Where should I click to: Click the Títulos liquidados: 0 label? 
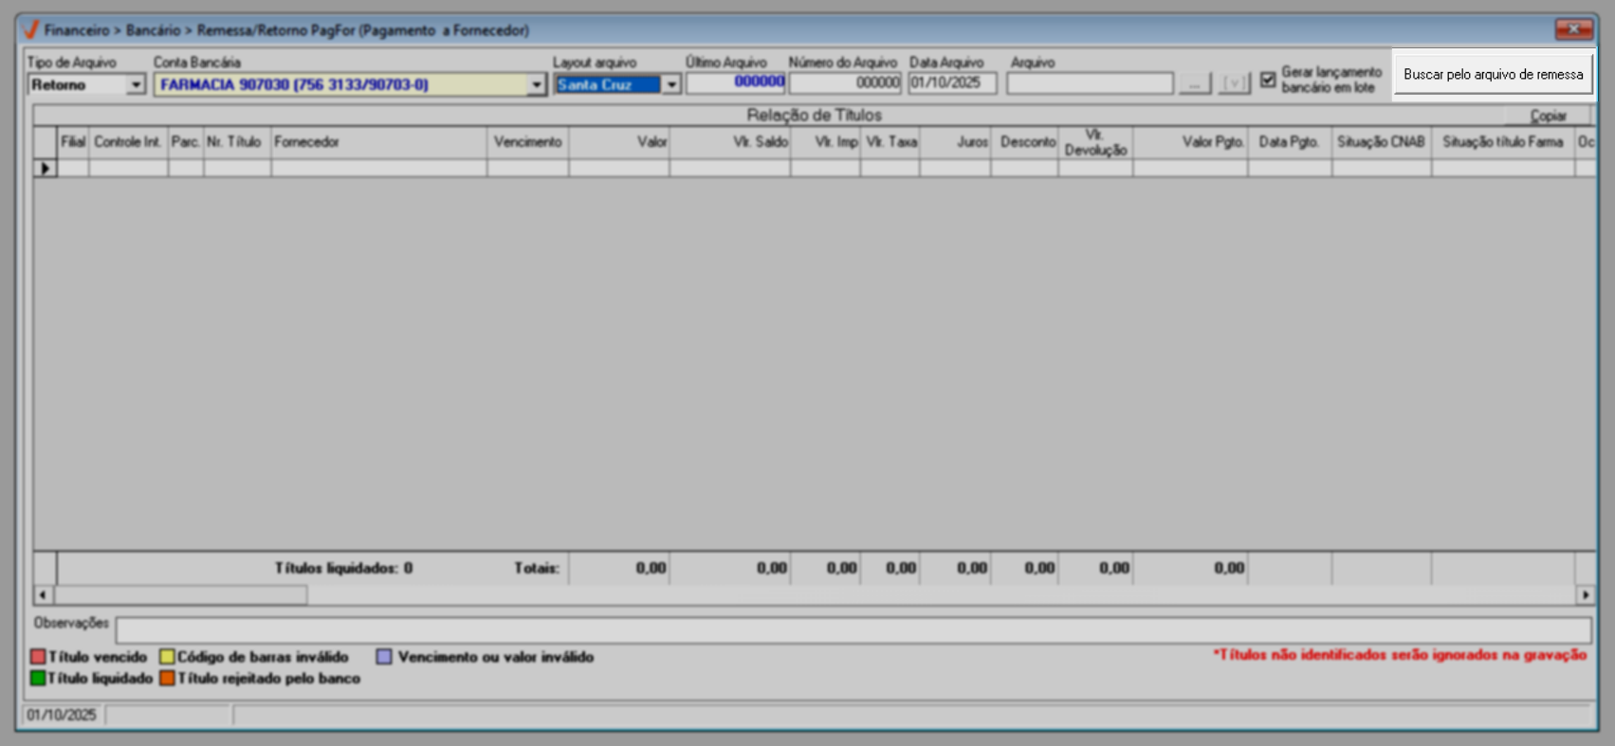[x=343, y=568]
